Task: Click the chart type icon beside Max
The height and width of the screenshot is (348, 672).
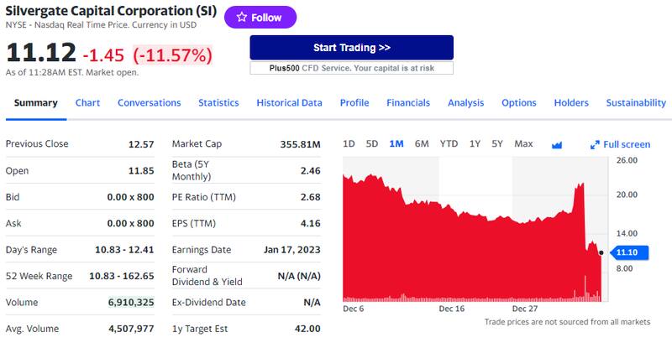Action: (556, 144)
